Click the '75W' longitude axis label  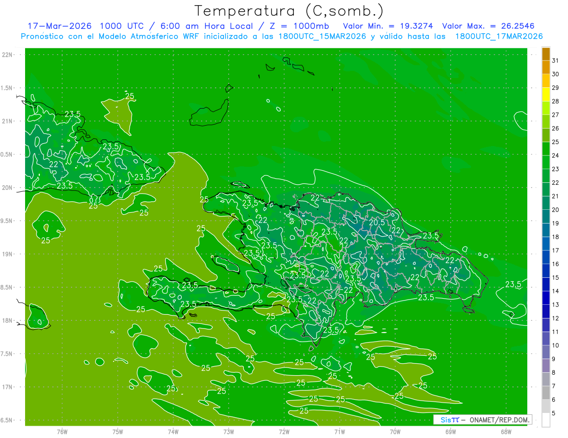point(118,432)
